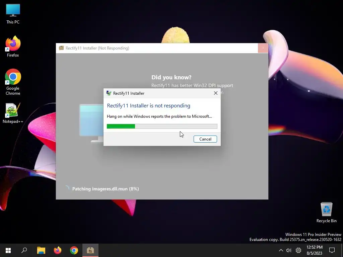Viewport: 343px width, 257px height.
Task: Open the Firefox desktop shortcut
Action: (x=13, y=46)
